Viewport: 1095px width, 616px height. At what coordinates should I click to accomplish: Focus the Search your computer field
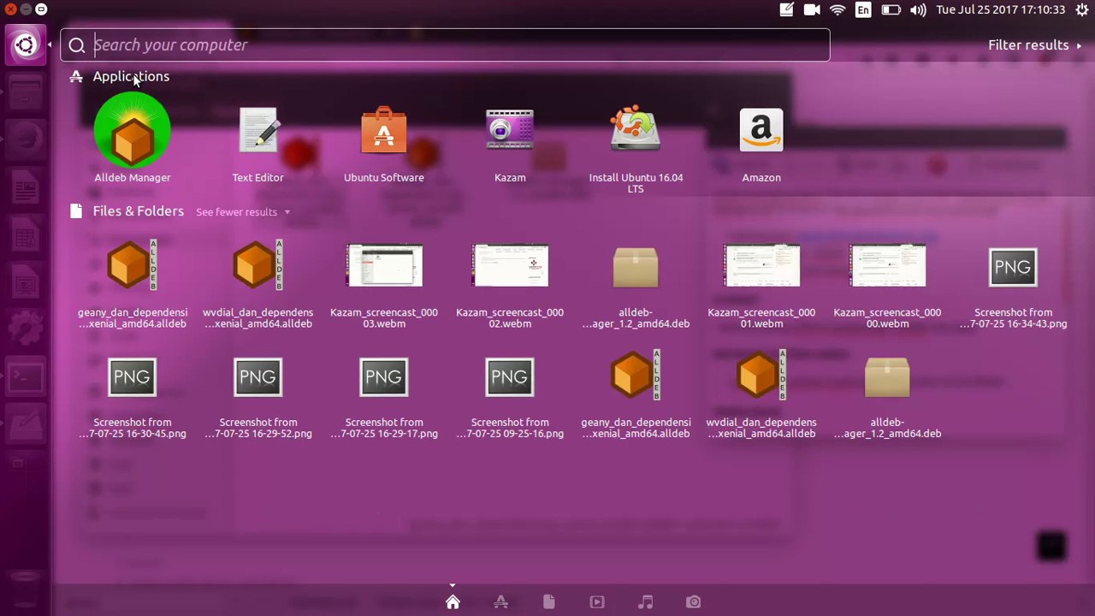445,44
